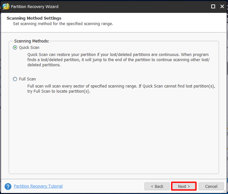Viewport: 228px width, 194px height.
Task: Click the Scanning Method Settings heading
Action: (x=34, y=18)
